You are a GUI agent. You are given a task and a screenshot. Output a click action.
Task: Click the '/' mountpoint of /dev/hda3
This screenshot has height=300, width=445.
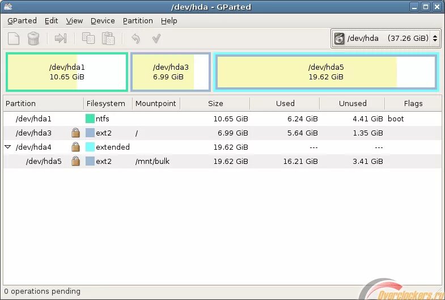(137, 133)
